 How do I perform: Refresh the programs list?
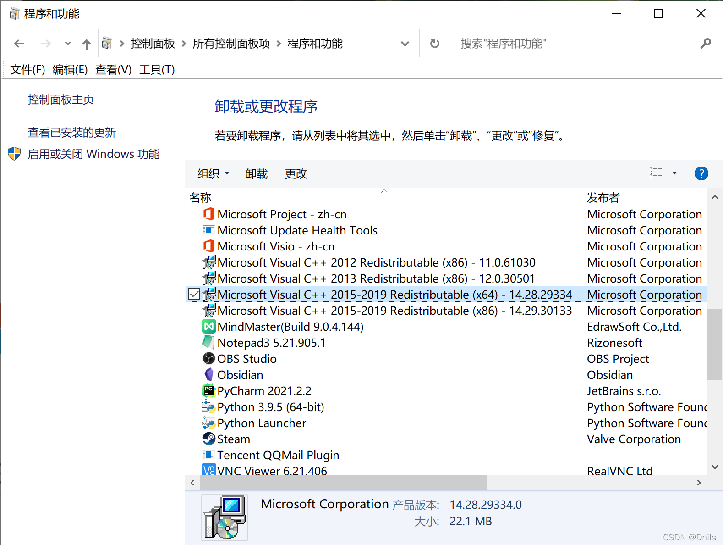tap(434, 43)
